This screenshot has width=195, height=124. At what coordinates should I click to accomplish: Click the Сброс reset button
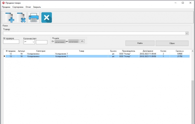pyautogui.click(x=172, y=43)
